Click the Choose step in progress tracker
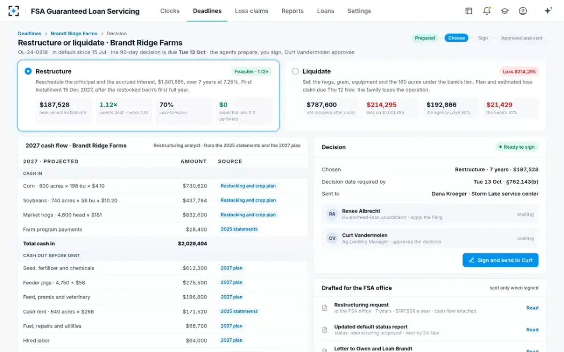 coord(456,38)
